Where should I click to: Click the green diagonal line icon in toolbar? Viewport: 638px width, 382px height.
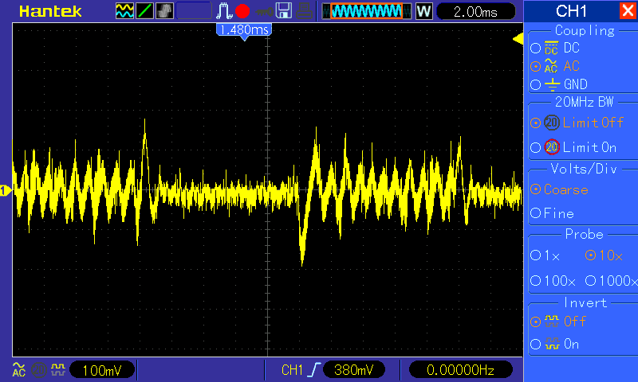click(x=144, y=11)
